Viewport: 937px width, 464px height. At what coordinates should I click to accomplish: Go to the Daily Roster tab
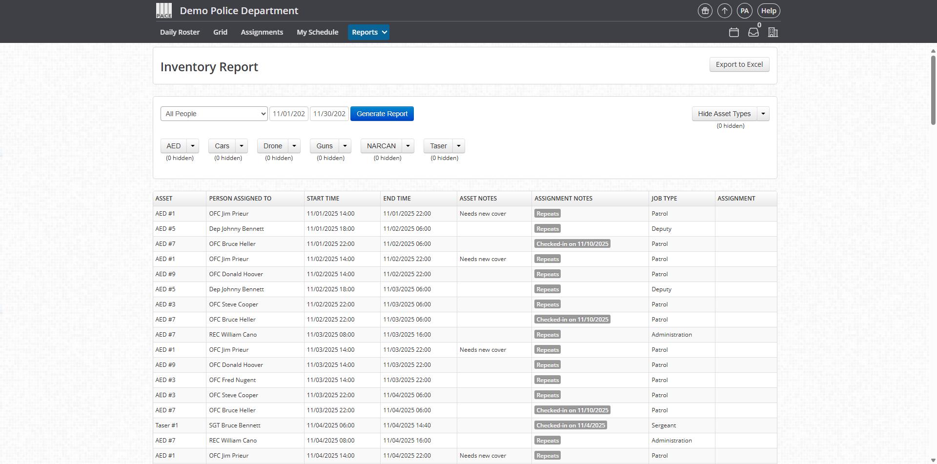pyautogui.click(x=180, y=32)
